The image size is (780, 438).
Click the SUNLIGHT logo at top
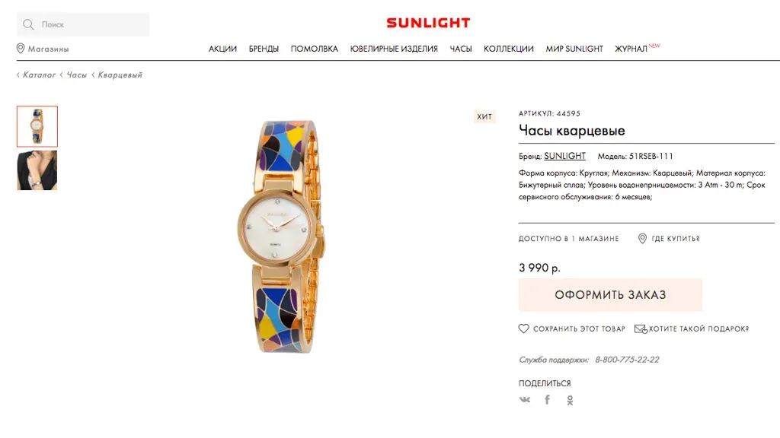(x=428, y=23)
